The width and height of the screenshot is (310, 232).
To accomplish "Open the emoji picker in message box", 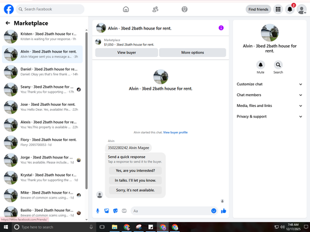I will (213, 211).
